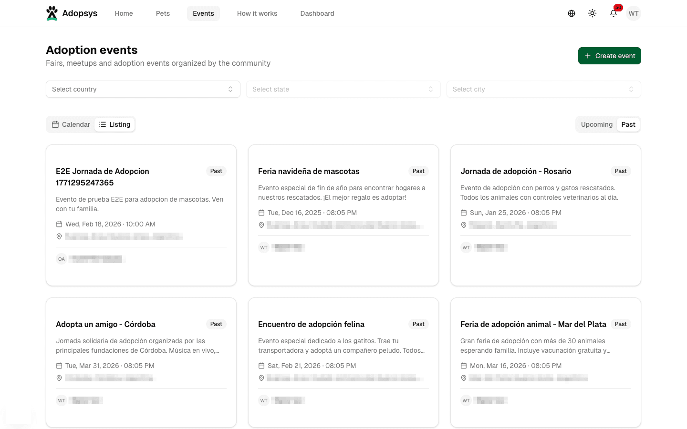Click the OA organizer avatar on E2E Jornada card
This screenshot has width=687, height=429.
click(62, 259)
